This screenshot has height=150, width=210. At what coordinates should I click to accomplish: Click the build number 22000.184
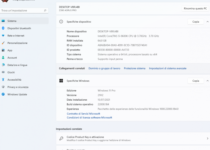(x=103, y=105)
